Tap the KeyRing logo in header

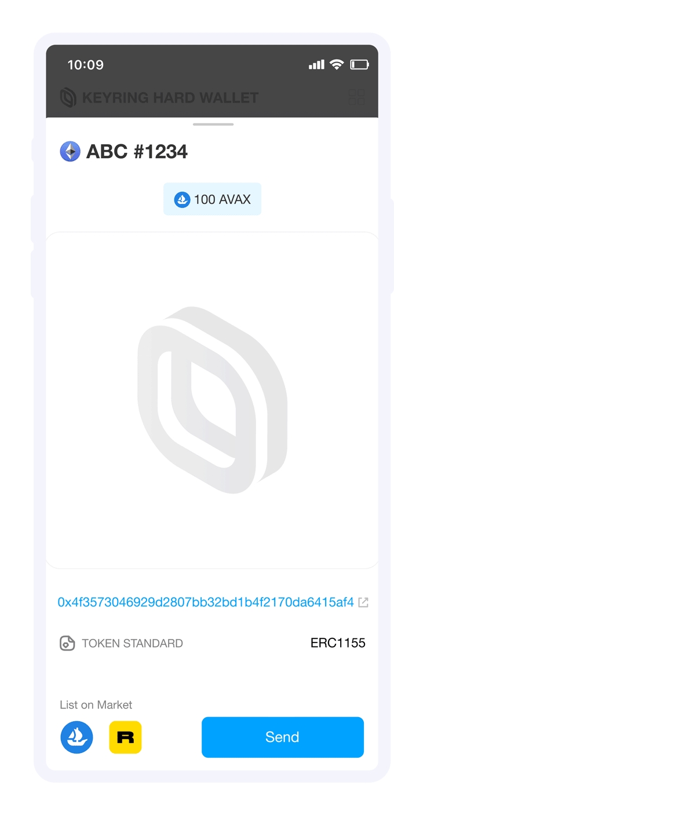pos(68,97)
